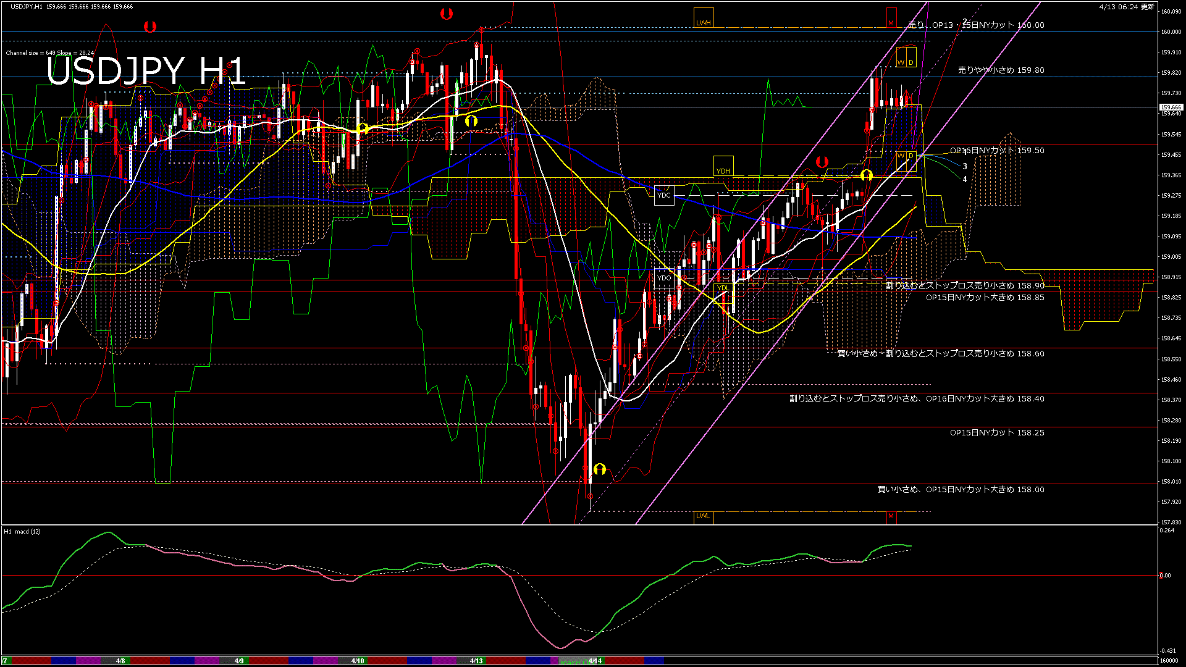Click the YDO label box near 158.915
The height and width of the screenshot is (667, 1186).
(665, 279)
